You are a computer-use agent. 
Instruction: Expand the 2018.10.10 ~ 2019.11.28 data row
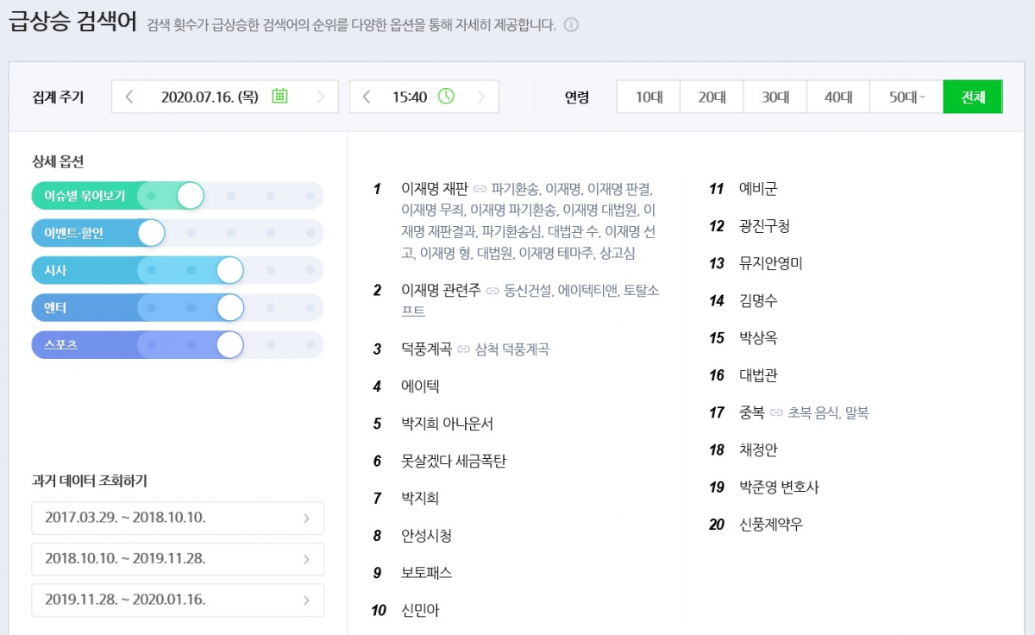pyautogui.click(x=178, y=559)
